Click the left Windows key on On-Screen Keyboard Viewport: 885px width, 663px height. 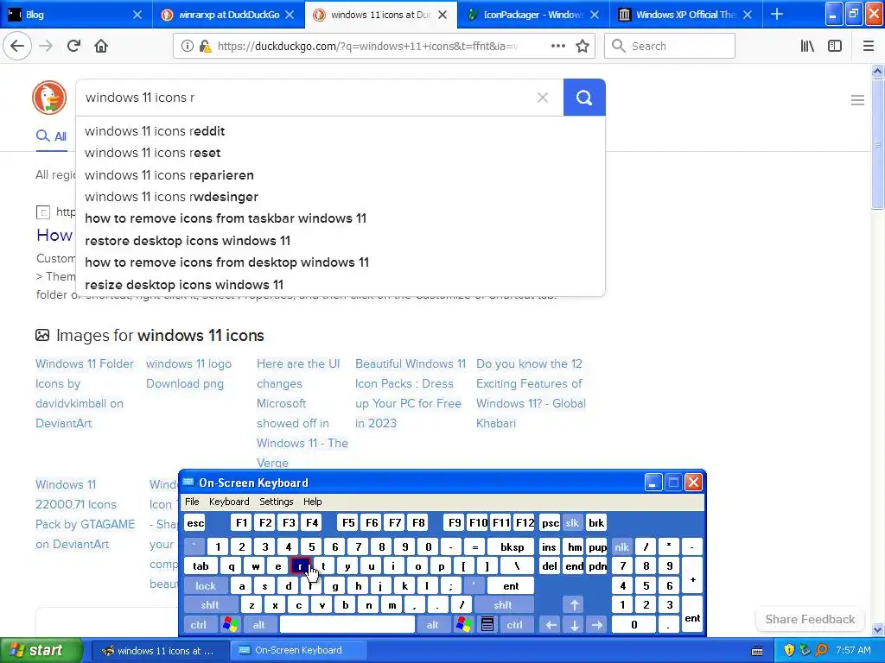[230, 625]
